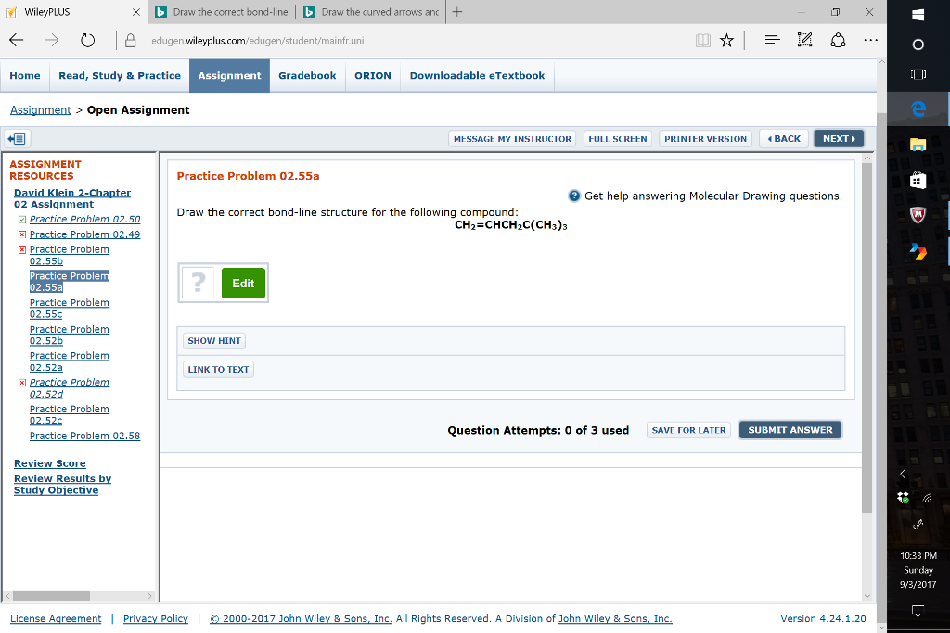Open the Gradebook tab

coord(307,76)
